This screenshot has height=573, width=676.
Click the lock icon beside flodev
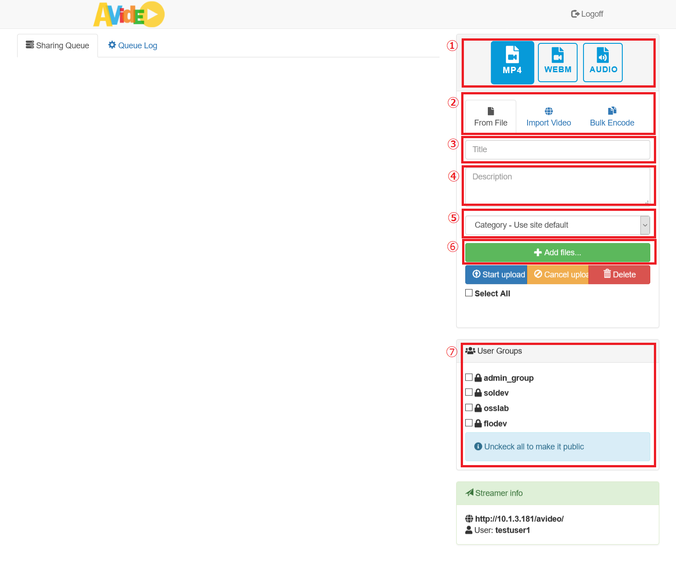pos(478,423)
